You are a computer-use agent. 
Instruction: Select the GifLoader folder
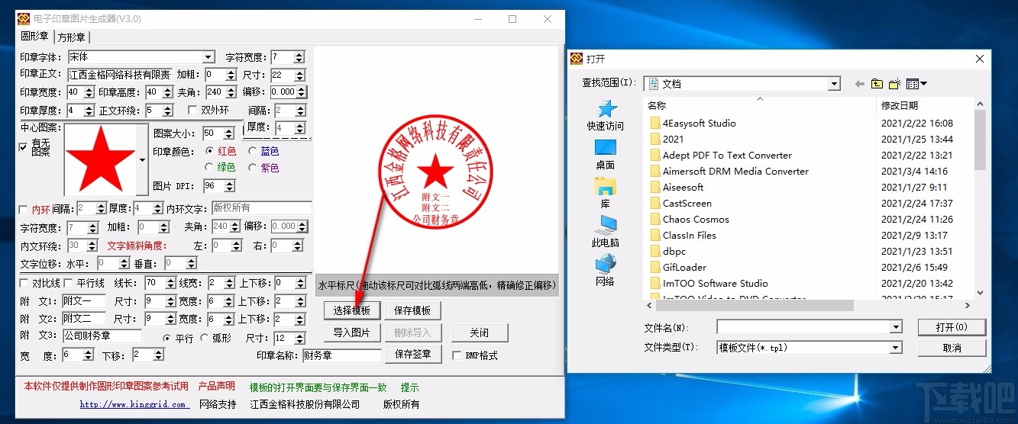pyautogui.click(x=678, y=267)
